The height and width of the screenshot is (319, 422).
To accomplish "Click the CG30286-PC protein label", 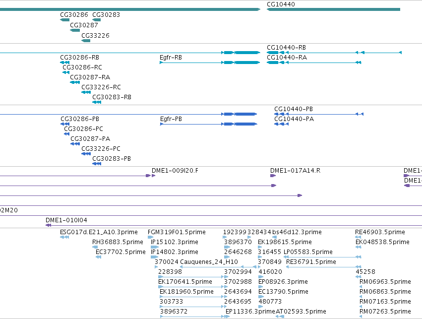I will [x=83, y=129].
